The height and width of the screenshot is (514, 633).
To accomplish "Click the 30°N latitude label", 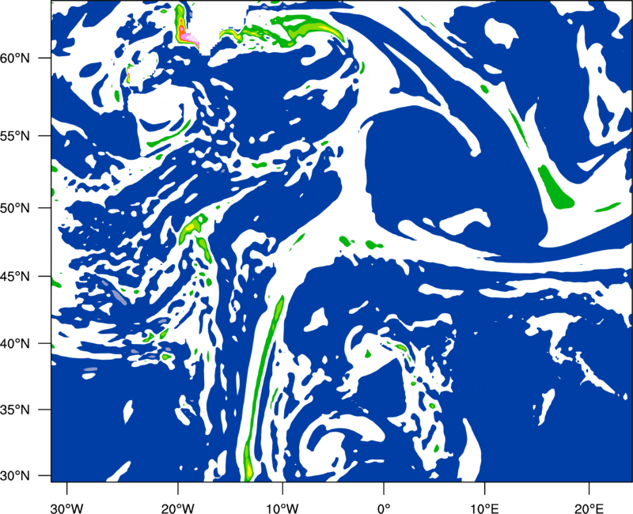I will point(15,475).
